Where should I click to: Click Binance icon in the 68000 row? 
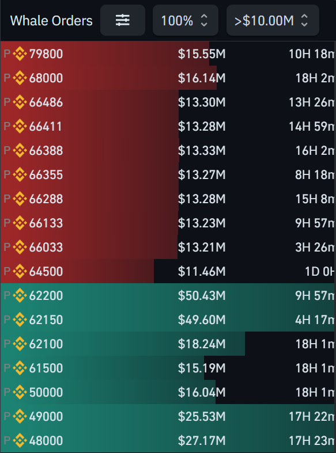point(20,78)
